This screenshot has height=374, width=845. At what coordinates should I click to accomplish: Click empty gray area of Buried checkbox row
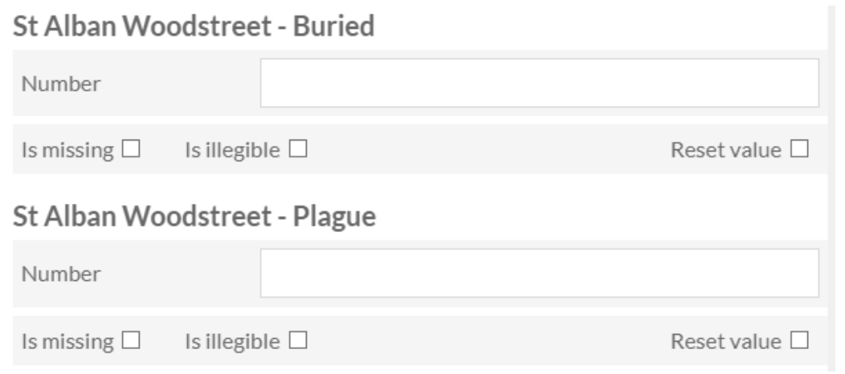point(485,149)
